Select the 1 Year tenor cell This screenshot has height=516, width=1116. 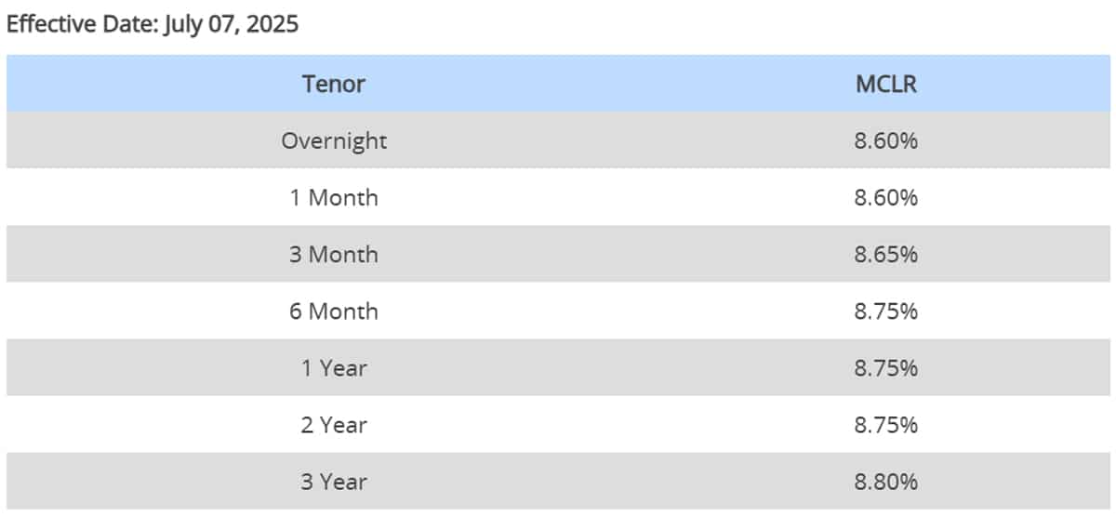(333, 367)
